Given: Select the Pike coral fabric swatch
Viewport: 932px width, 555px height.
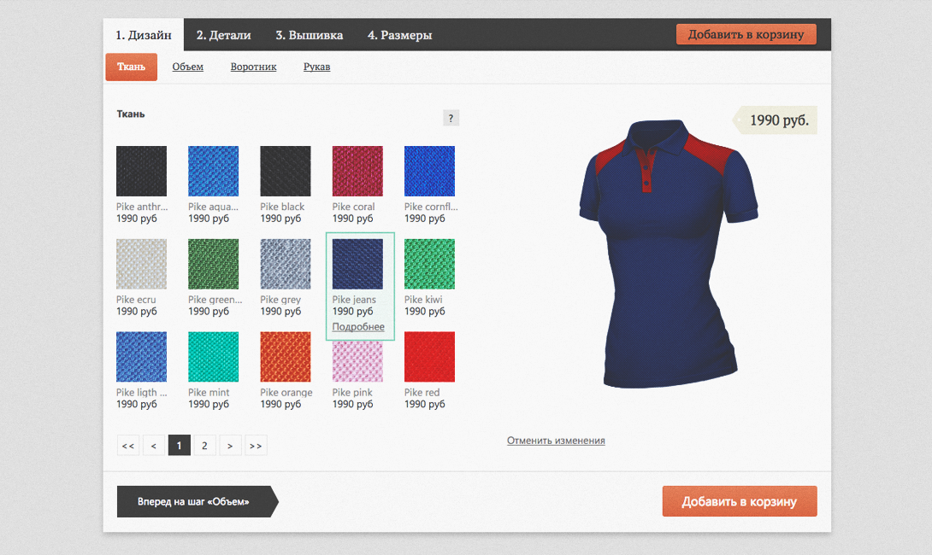Looking at the screenshot, I should (357, 171).
